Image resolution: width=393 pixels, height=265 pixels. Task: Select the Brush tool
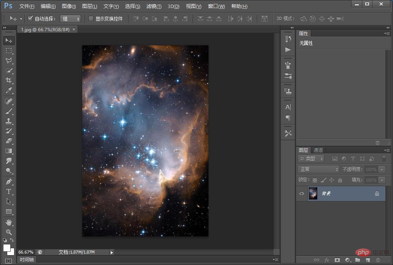[x=9, y=111]
